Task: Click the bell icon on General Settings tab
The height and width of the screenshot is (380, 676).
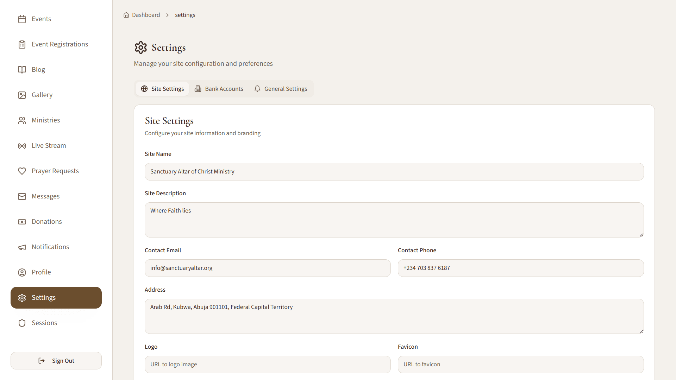Action: coord(257,89)
